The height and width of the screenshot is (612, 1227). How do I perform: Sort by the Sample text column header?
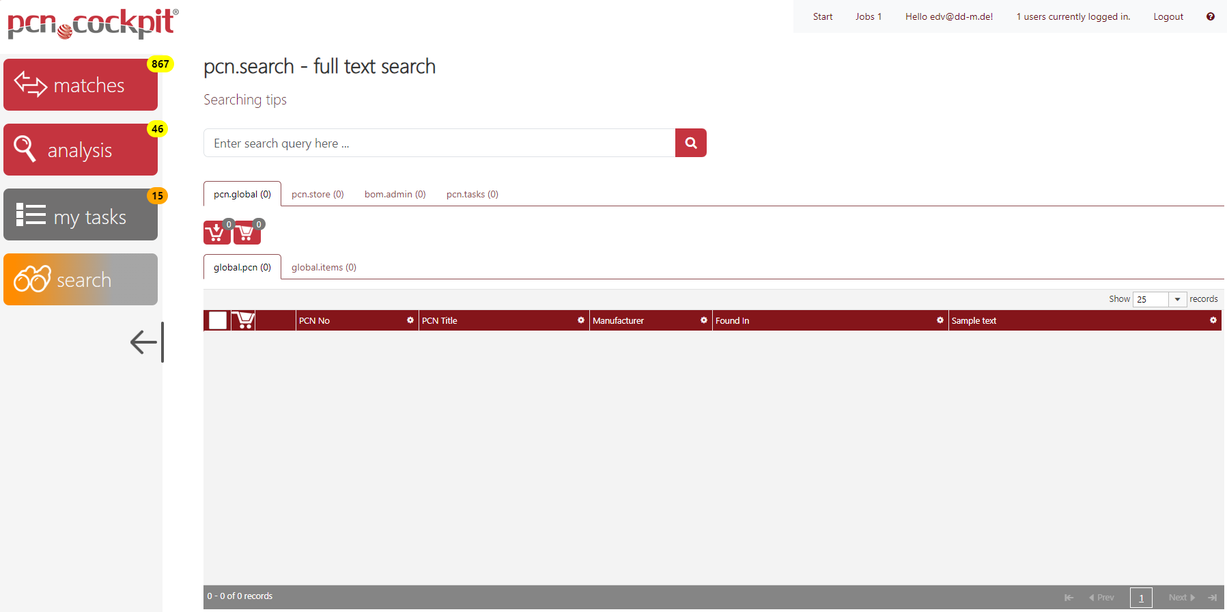(974, 320)
